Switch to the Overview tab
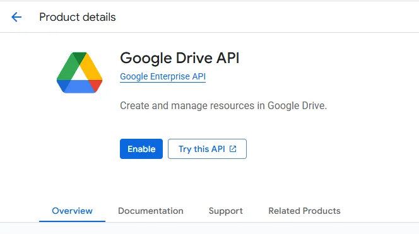Image resolution: width=419 pixels, height=234 pixels. pos(72,211)
